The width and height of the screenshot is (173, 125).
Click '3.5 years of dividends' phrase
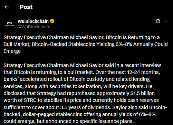click(x=86, y=107)
